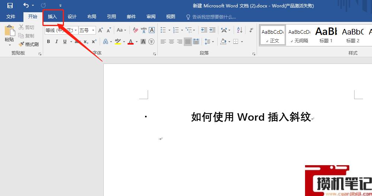Open the 邮件 tab
This screenshot has width=372, height=196.
[x=131, y=17]
